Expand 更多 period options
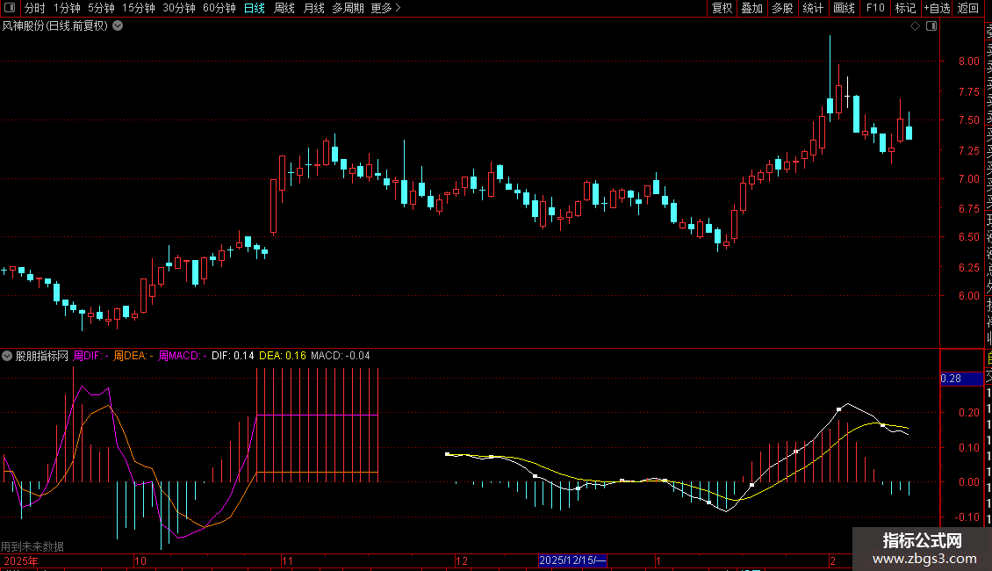 click(385, 8)
